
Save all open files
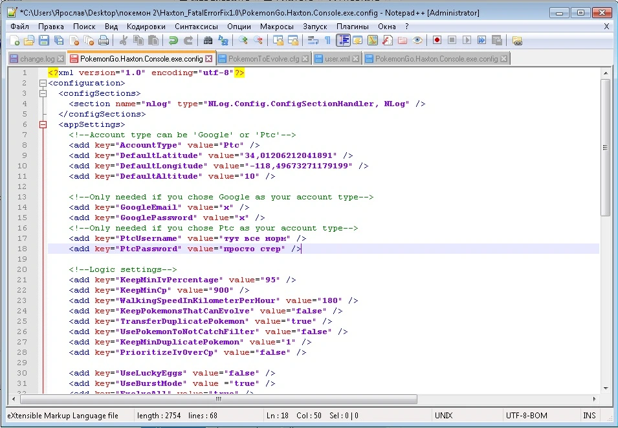click(x=59, y=40)
